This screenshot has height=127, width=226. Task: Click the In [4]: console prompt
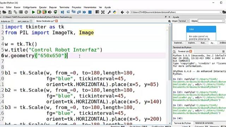pyautogui.click(x=178, y=119)
